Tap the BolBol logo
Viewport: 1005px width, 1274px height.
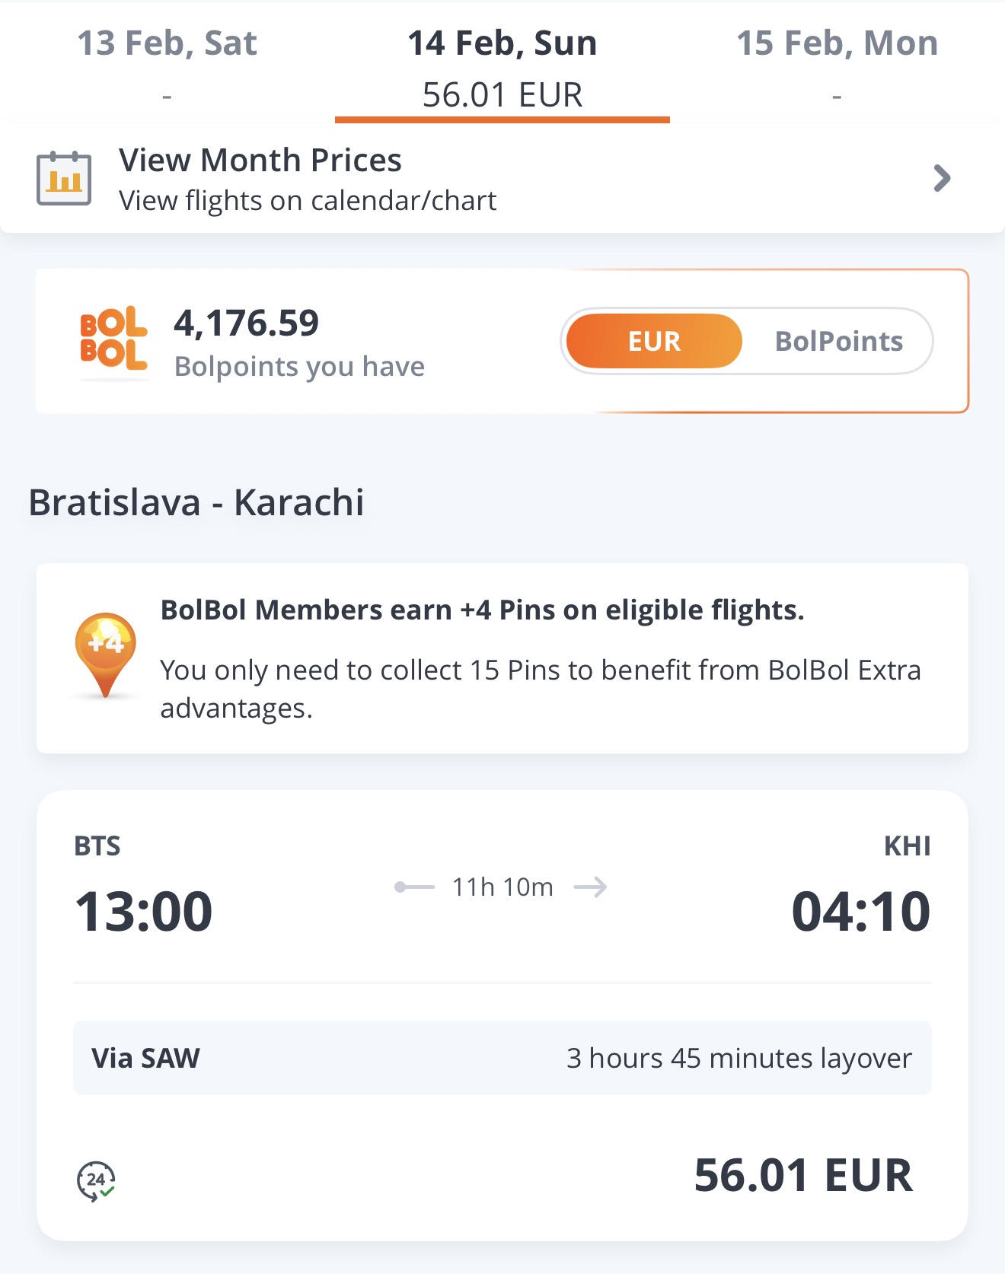[113, 339]
